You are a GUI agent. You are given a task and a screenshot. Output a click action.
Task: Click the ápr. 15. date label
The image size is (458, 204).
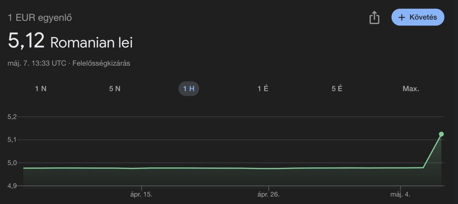(141, 194)
